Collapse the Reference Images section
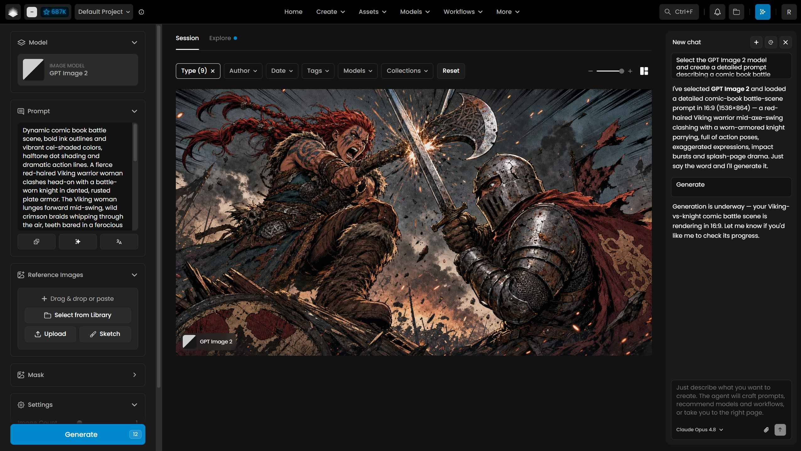The height and width of the screenshot is (451, 801). click(134, 275)
